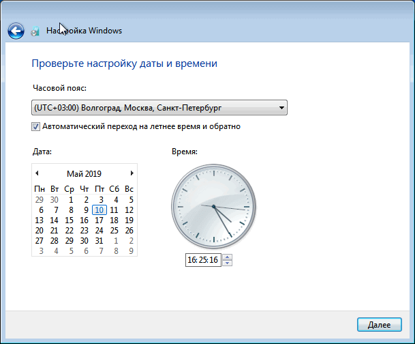This screenshot has width=415, height=344.
Task: Click the Windows setup icon in title
Action: (x=35, y=31)
